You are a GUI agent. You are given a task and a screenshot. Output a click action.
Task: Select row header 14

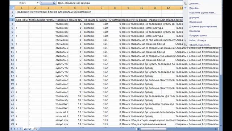[12, 64]
